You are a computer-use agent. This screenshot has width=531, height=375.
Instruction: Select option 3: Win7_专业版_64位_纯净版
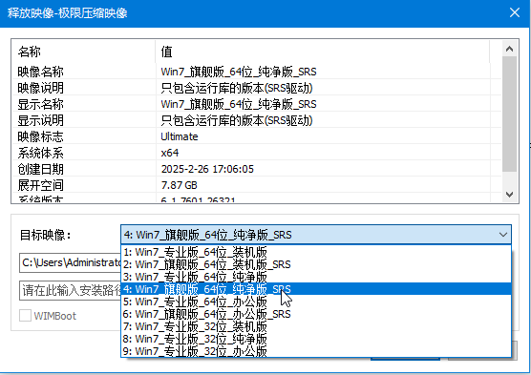[315, 277]
